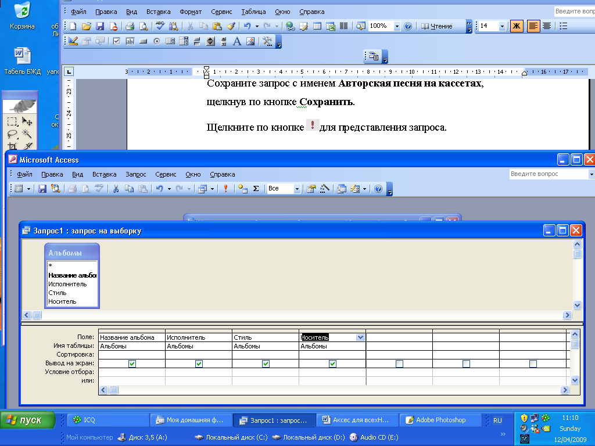Image resolution: width=595 pixels, height=446 pixels.
Task: Open Word zoom 100% dropdown arrow
Action: pos(397,26)
